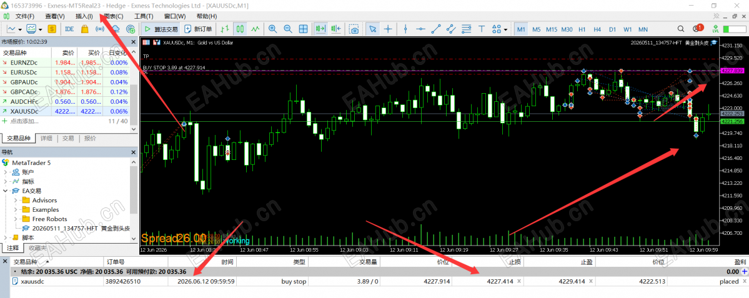Switch to 收藏夹 tab in Navigator

(37, 248)
